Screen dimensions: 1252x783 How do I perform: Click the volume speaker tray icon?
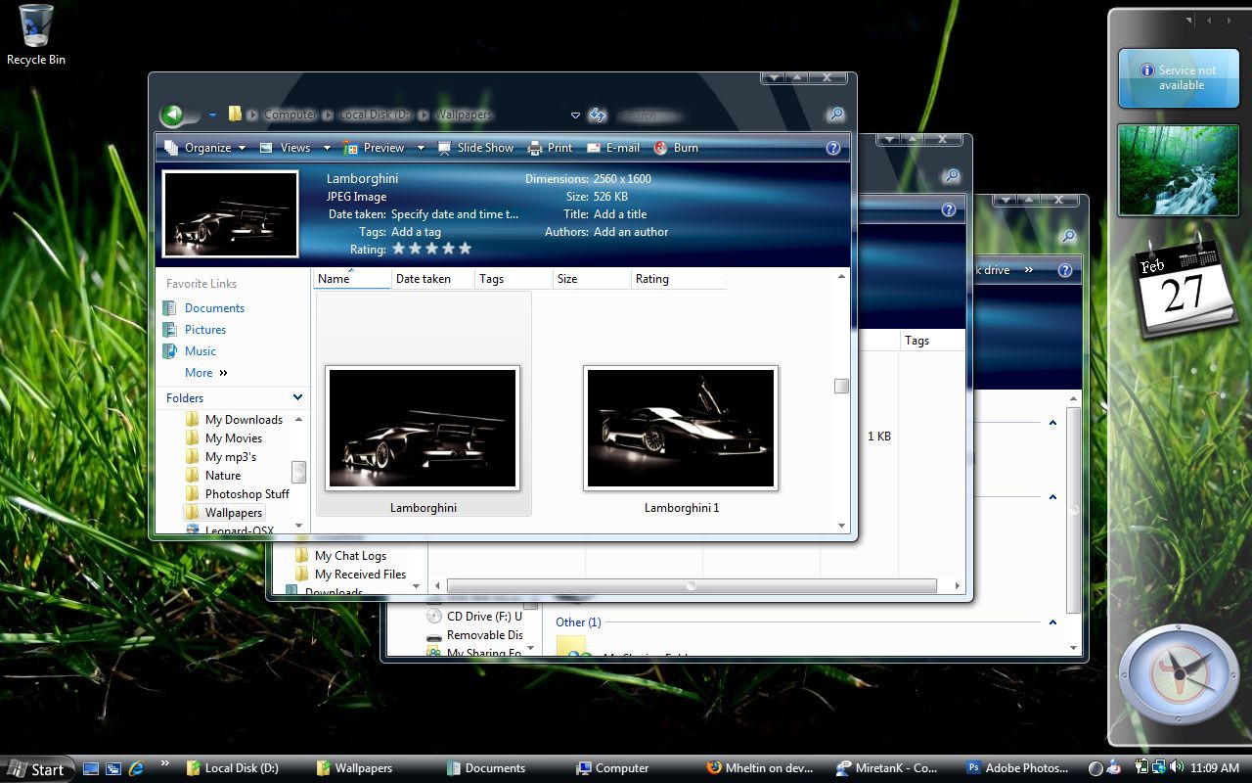(1176, 767)
